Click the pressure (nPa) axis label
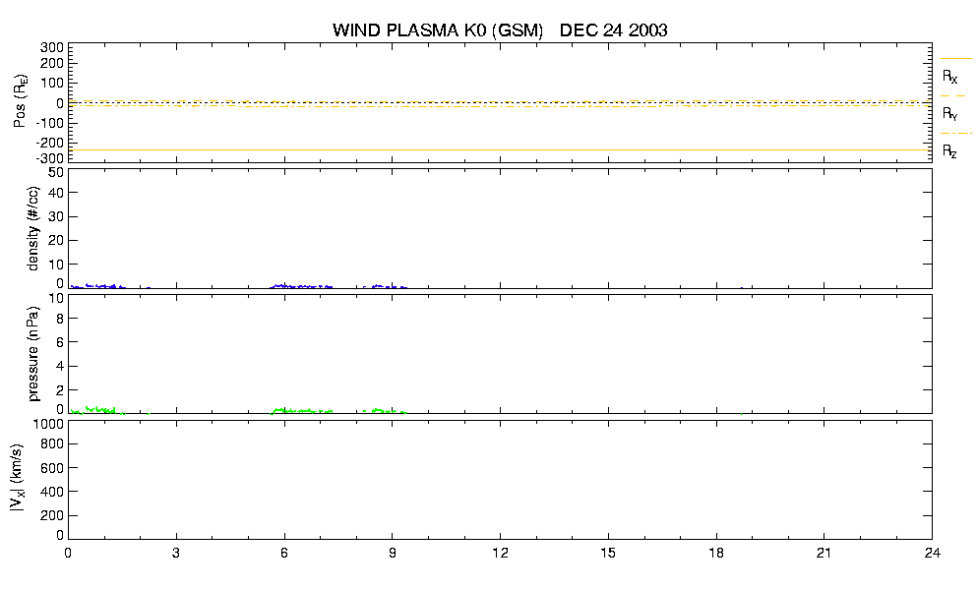This screenshot has height=590, width=977. coord(33,354)
